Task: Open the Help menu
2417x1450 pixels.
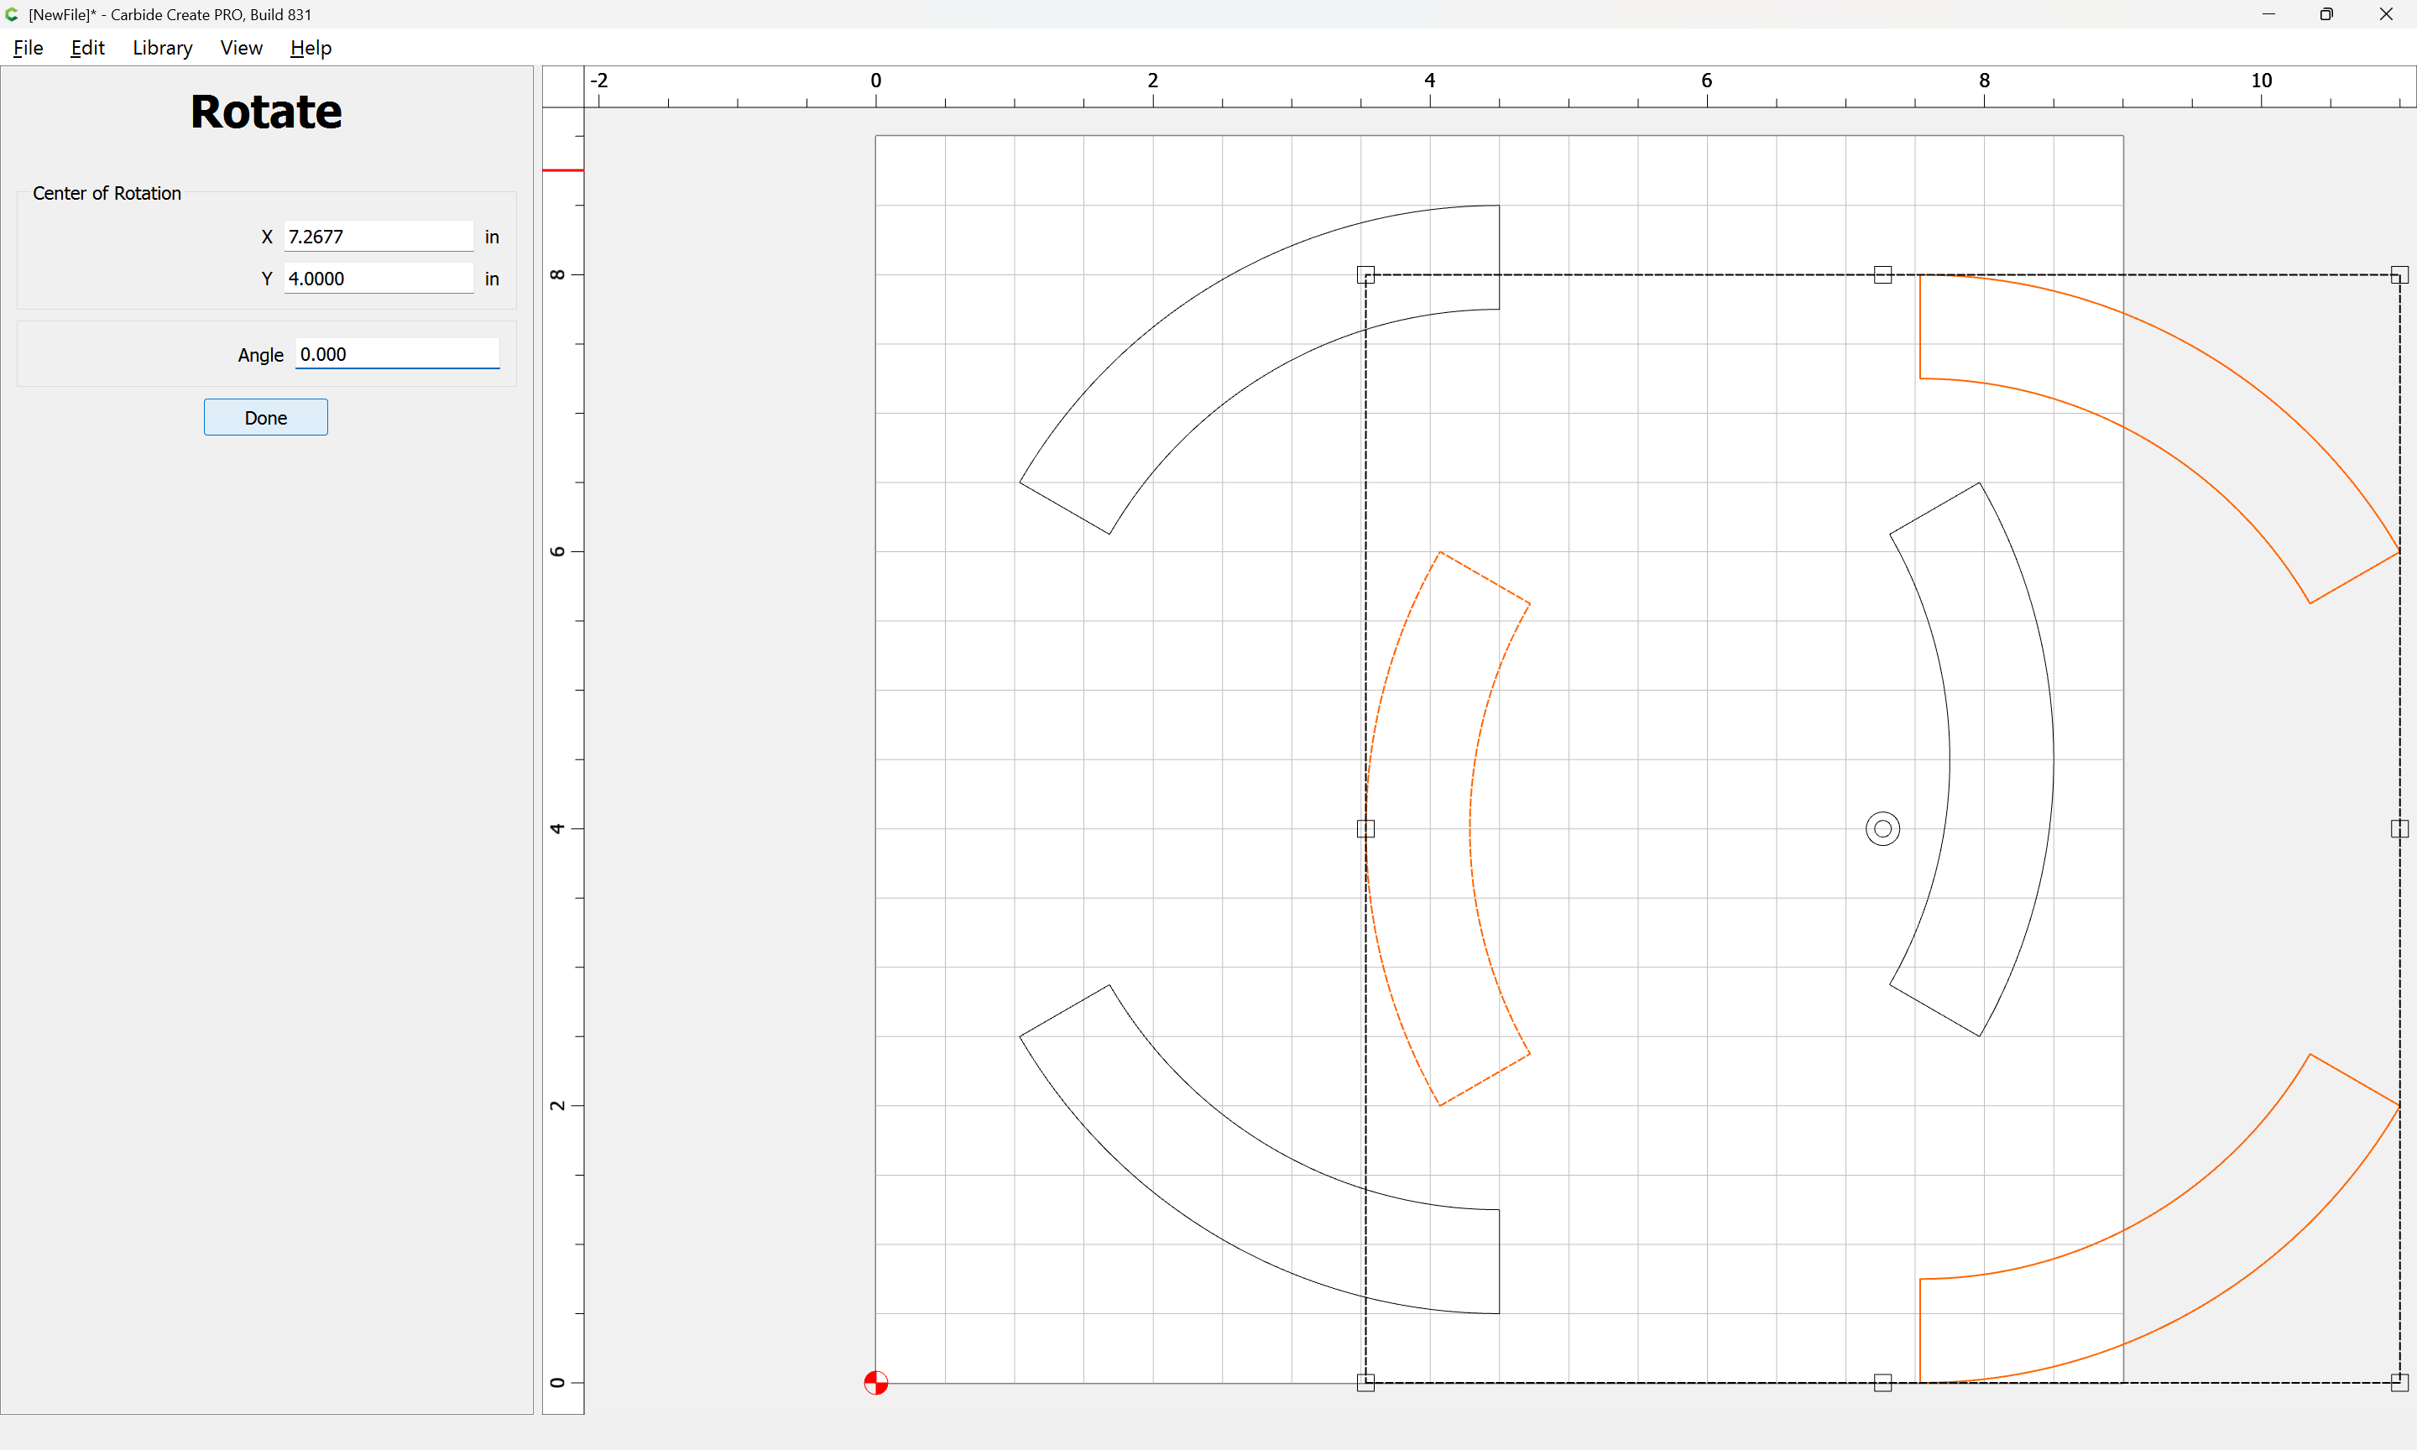Action: [311, 48]
